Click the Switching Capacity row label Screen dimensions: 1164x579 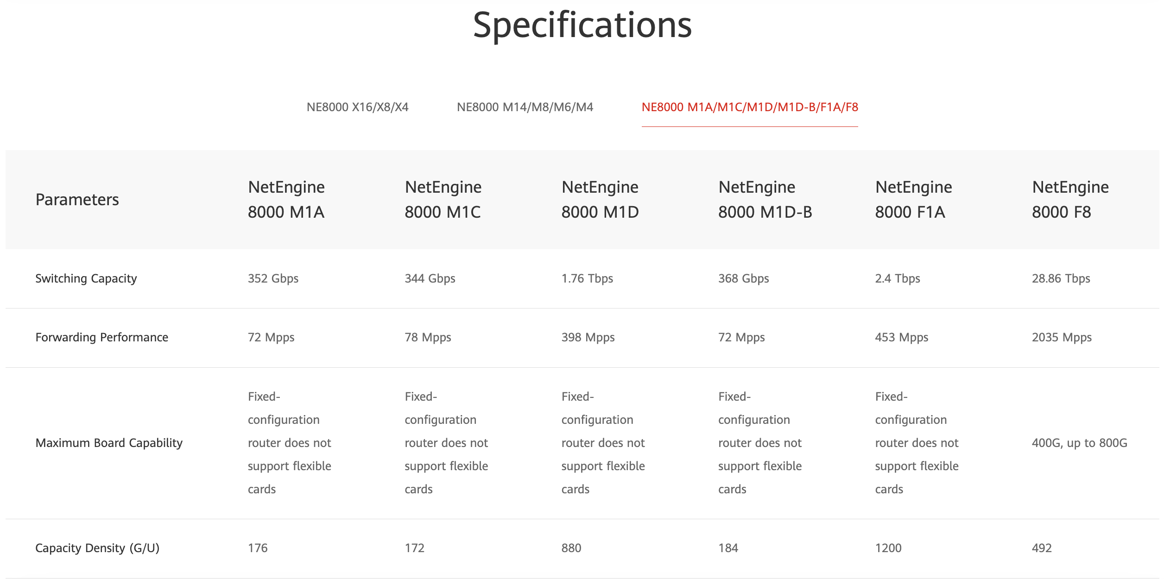[86, 278]
